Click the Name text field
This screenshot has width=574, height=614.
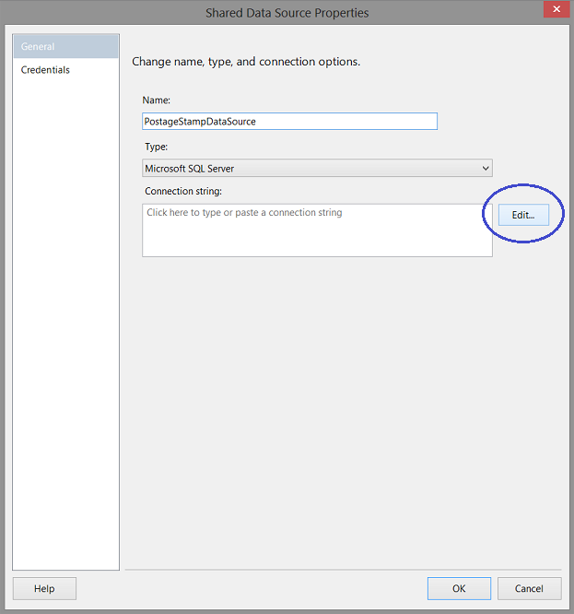pyautogui.click(x=289, y=121)
